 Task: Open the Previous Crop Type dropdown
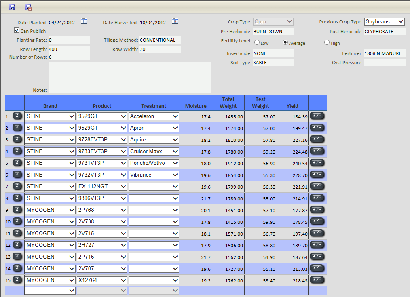(385, 22)
